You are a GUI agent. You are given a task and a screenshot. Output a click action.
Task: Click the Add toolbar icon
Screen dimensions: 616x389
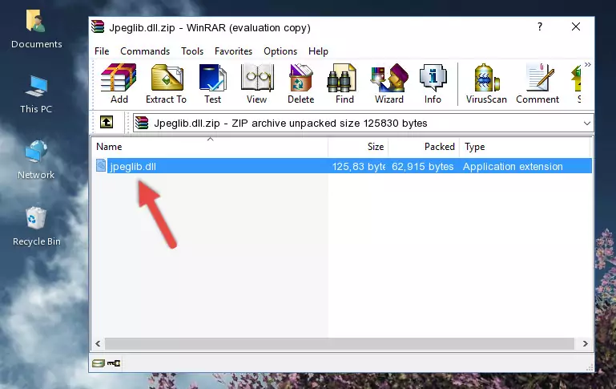[x=119, y=83]
